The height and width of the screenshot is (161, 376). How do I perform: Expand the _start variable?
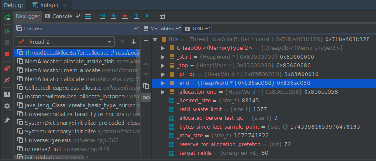click(163, 57)
